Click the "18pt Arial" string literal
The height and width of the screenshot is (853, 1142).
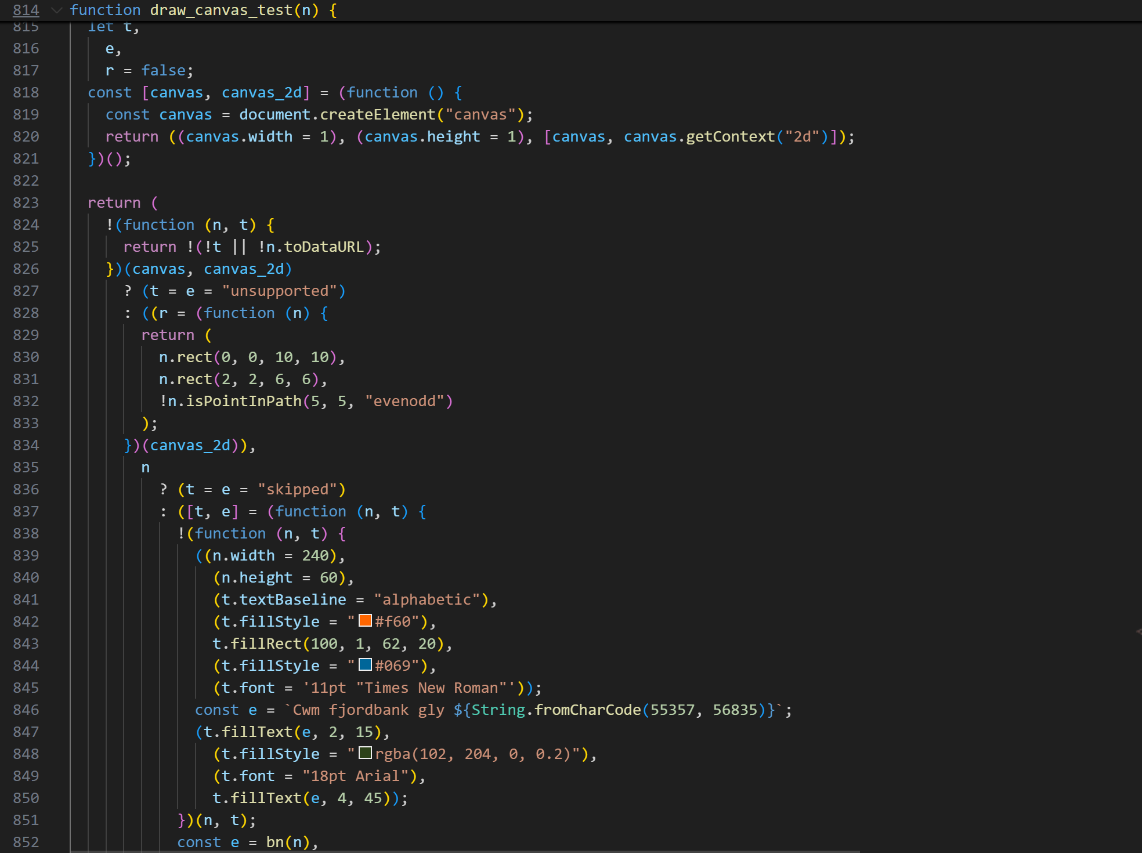(356, 776)
